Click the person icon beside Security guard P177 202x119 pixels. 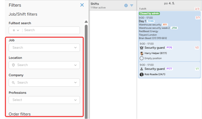point(142,69)
